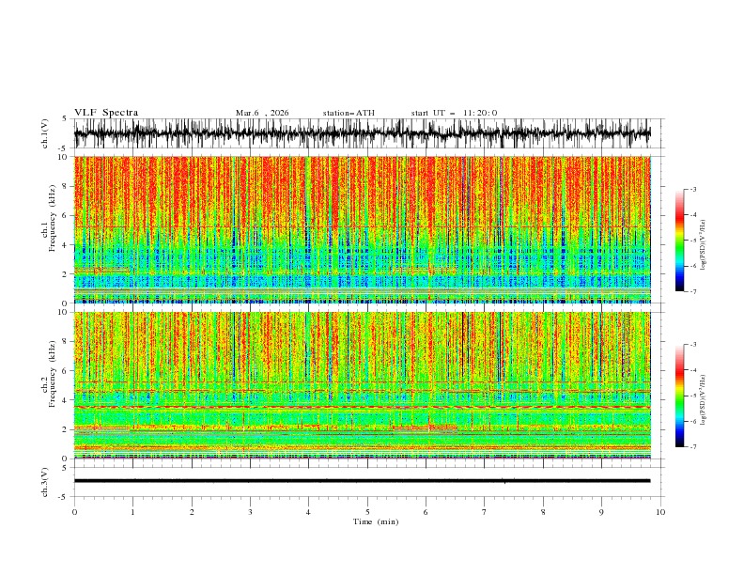Image resolution: width=744 pixels, height=575 pixels.
Task: Click the "4" kHz tick of ch.1 spectrogram
Action: pos(65,245)
